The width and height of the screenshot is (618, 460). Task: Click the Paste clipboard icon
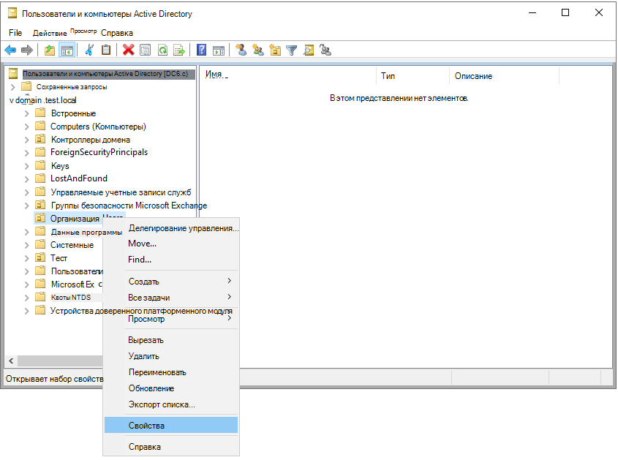[x=106, y=50]
